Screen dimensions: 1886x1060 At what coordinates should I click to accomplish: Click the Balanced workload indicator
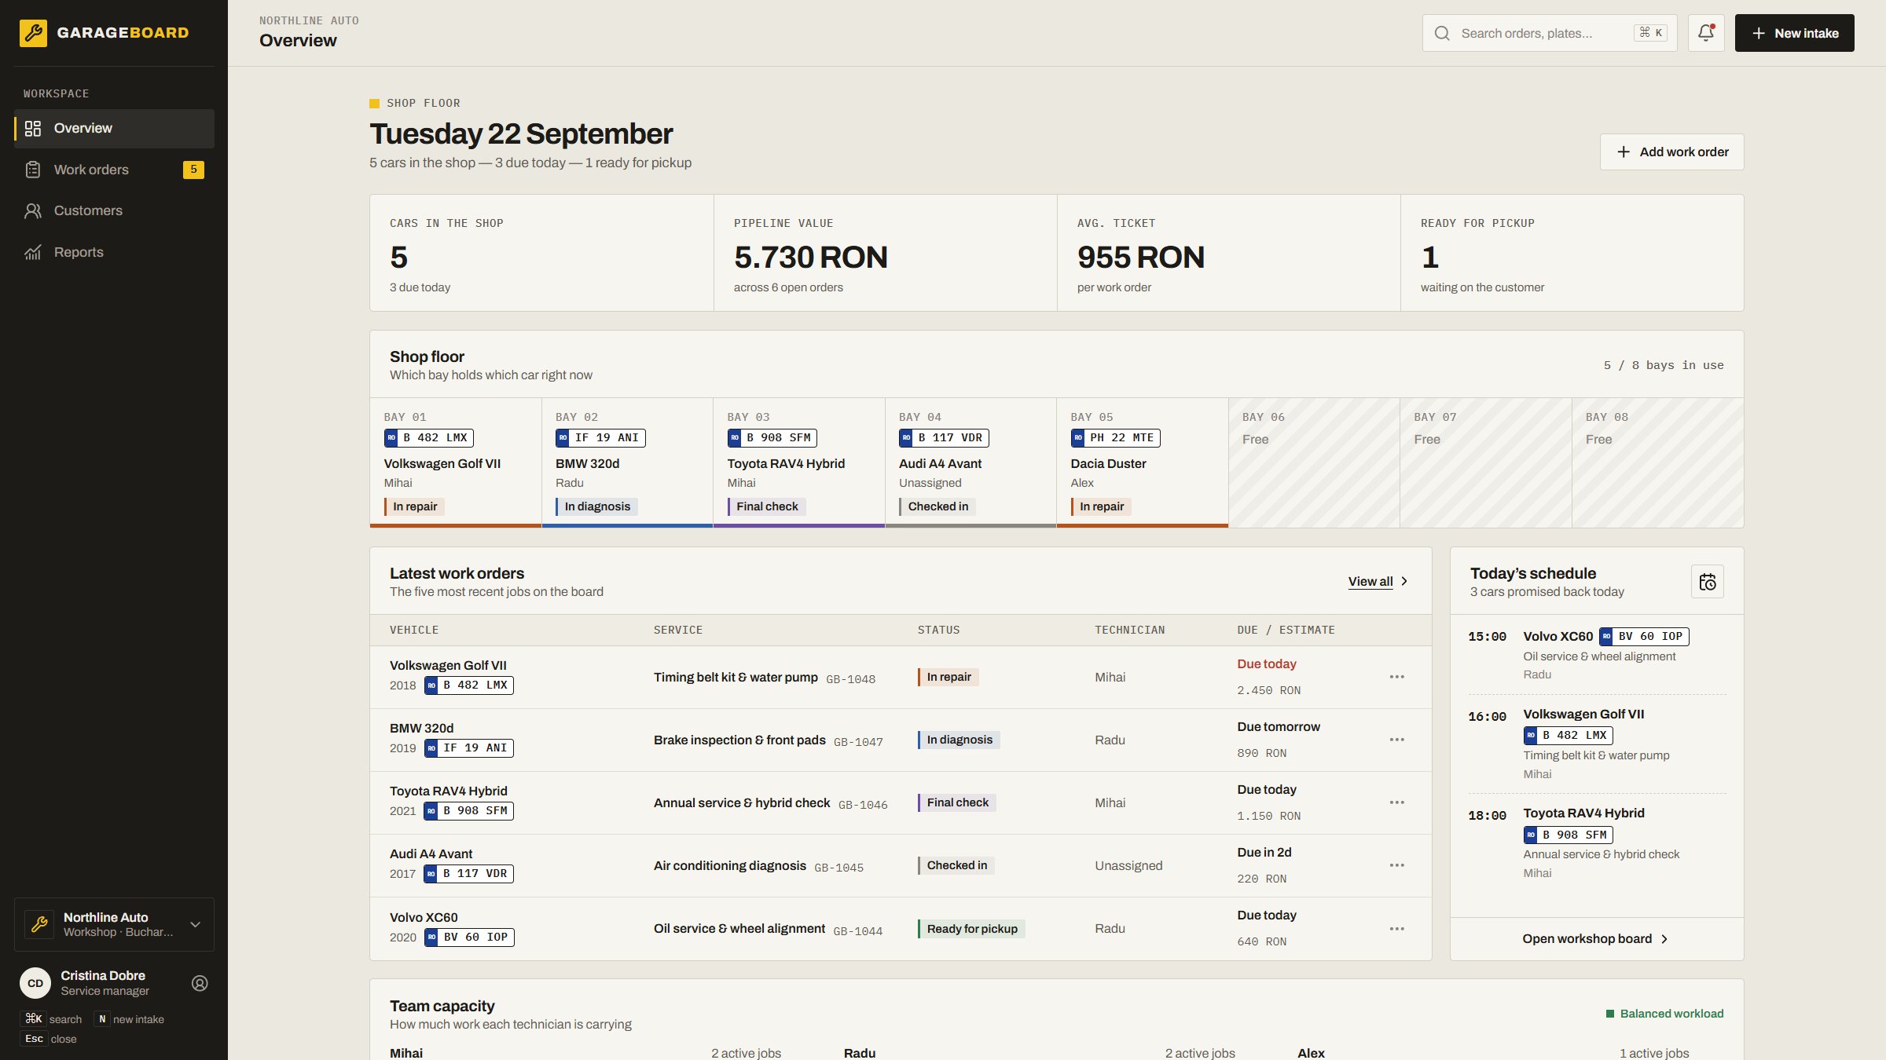point(1664,1014)
